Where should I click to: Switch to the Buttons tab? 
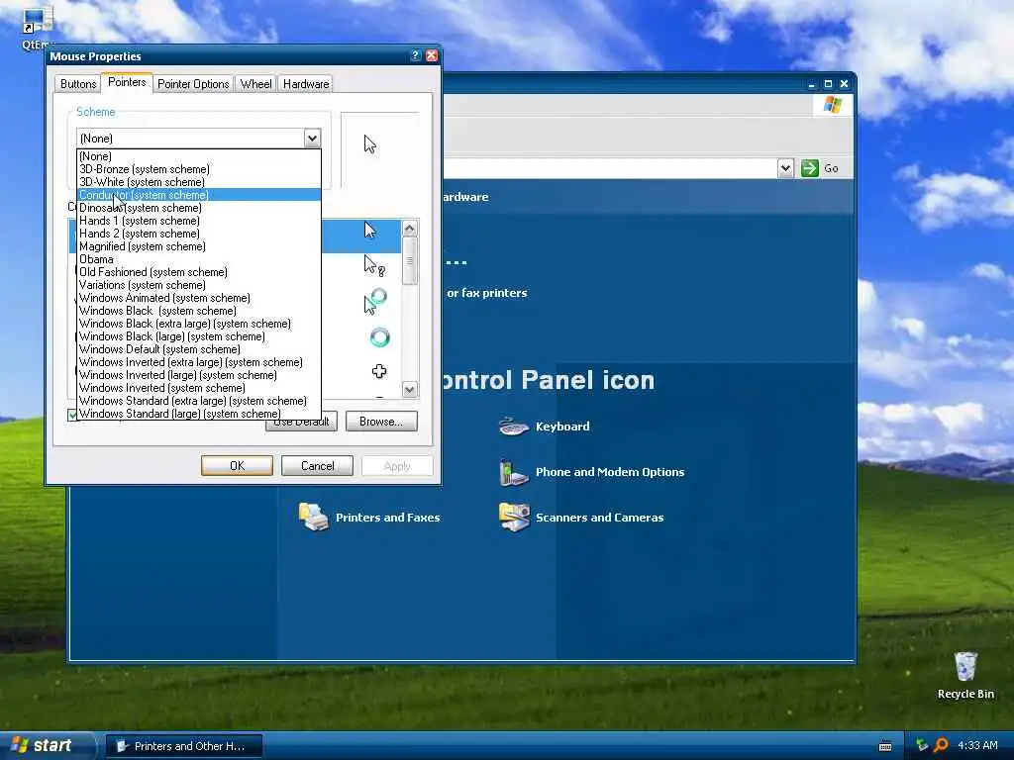coord(77,84)
